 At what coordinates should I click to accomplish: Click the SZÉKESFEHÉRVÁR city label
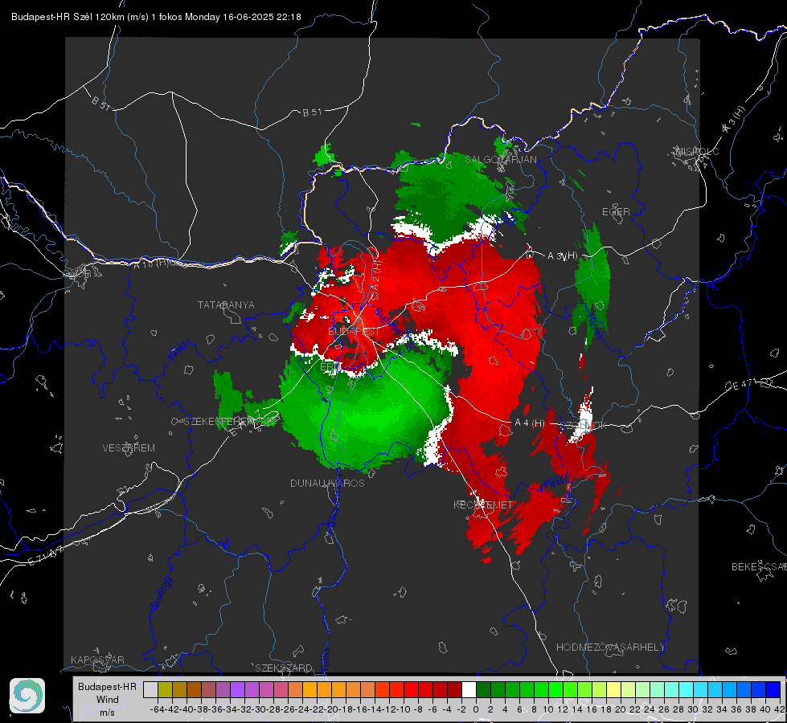coord(231,421)
